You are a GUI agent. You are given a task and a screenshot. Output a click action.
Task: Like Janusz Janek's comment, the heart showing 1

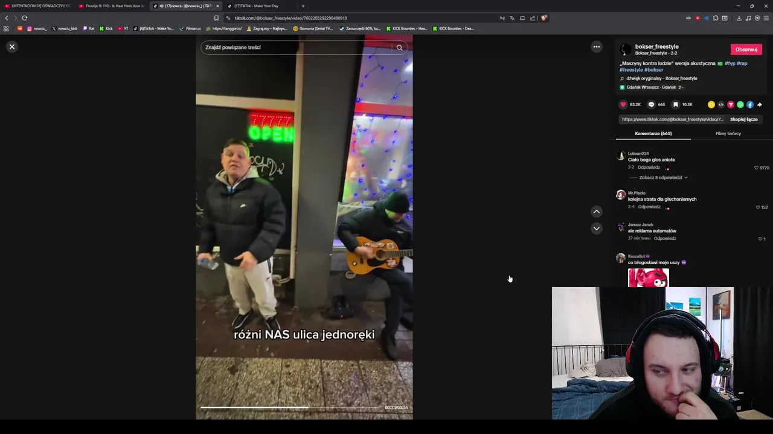tap(762, 239)
